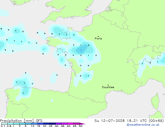
Task: Click the legend label '0.1'
Action: (x=3, y=126)
